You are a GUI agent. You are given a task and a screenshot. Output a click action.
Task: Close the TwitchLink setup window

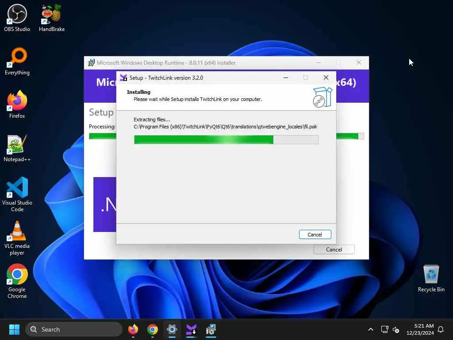(326, 77)
